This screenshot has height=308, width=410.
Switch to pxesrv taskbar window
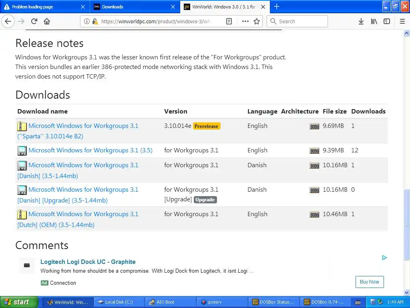(222, 302)
